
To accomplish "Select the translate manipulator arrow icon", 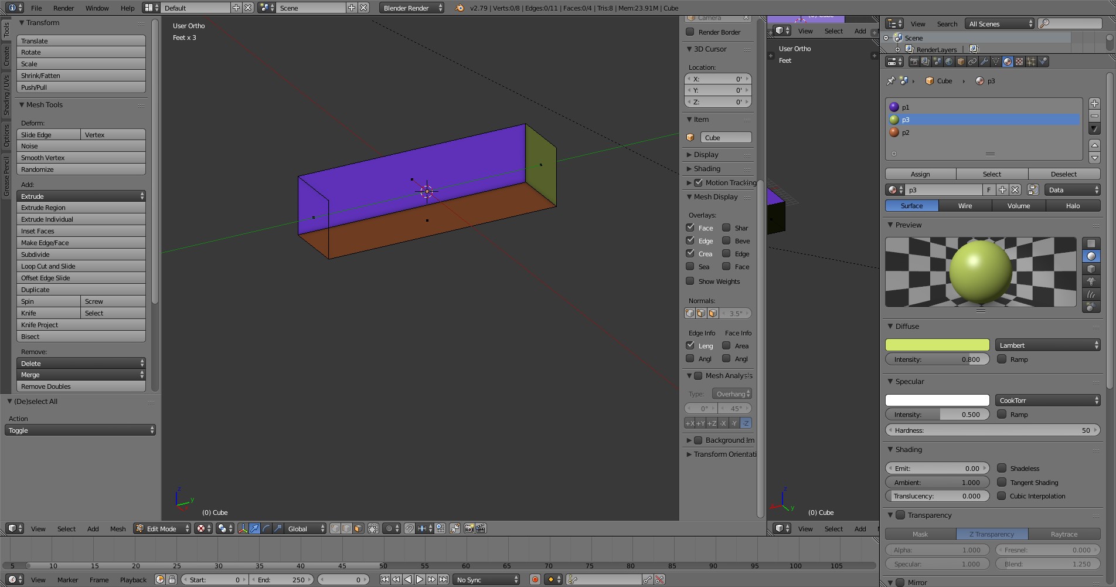I will [x=254, y=528].
